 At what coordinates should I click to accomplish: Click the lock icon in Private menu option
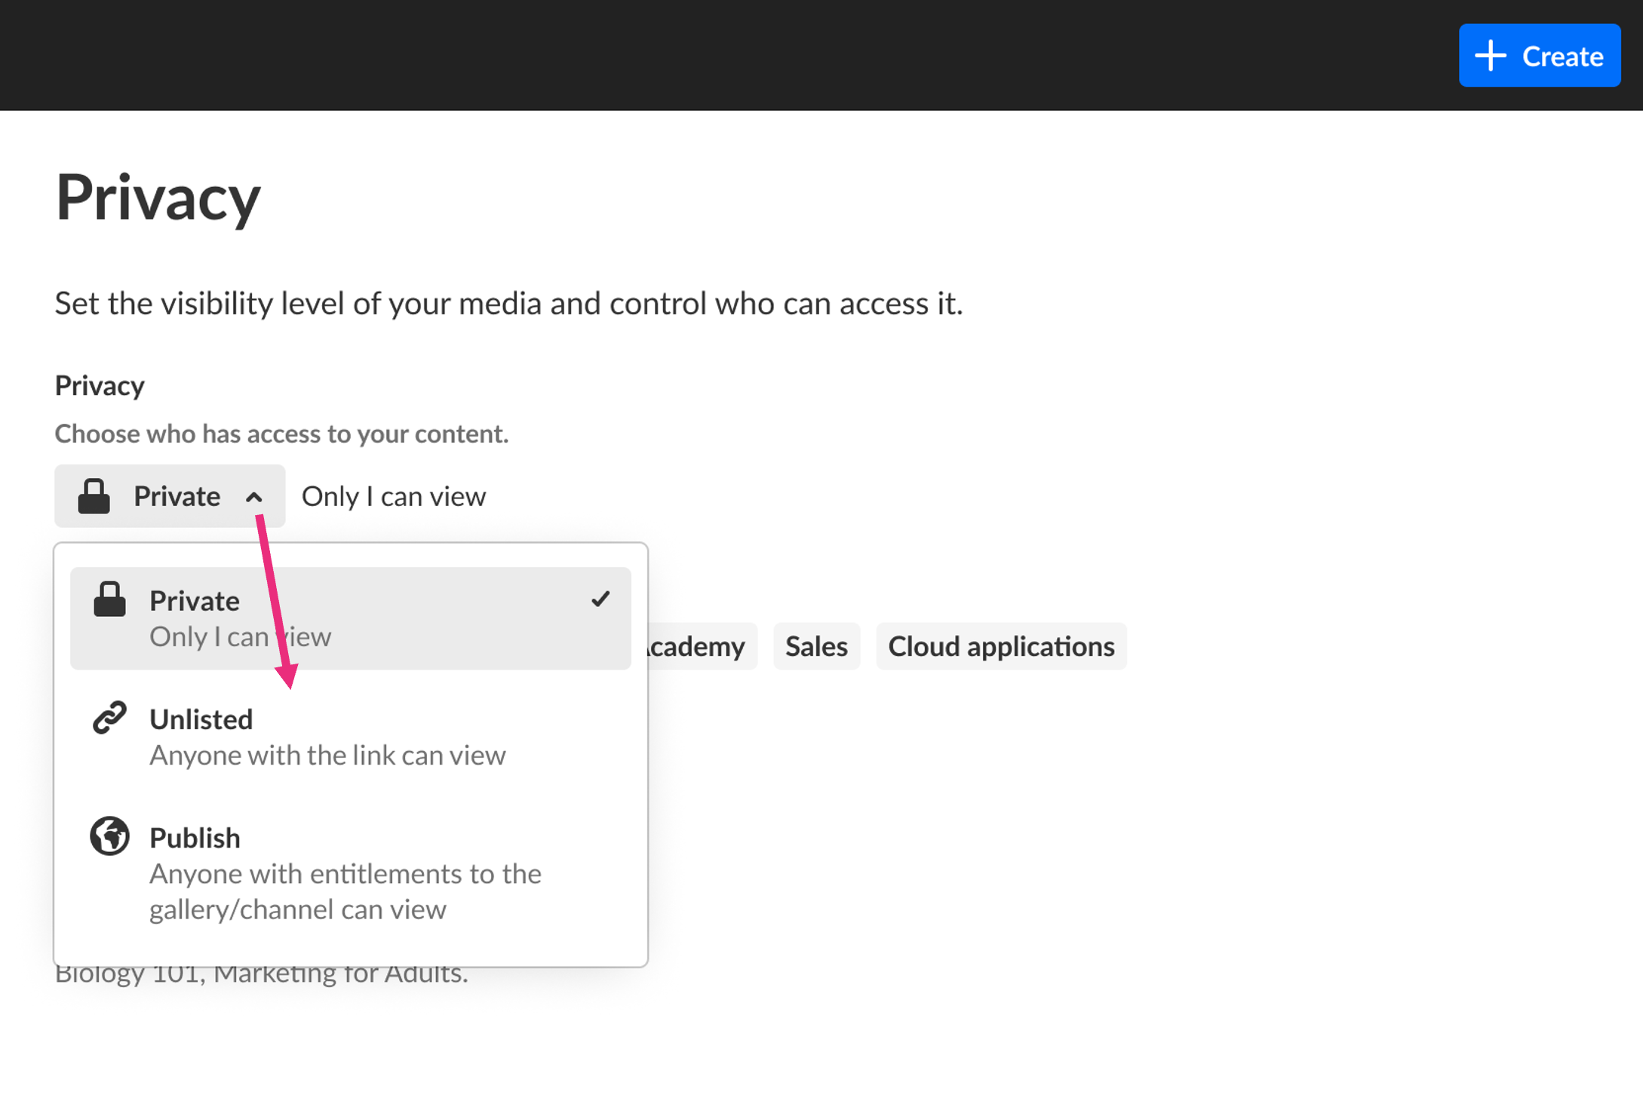click(109, 600)
